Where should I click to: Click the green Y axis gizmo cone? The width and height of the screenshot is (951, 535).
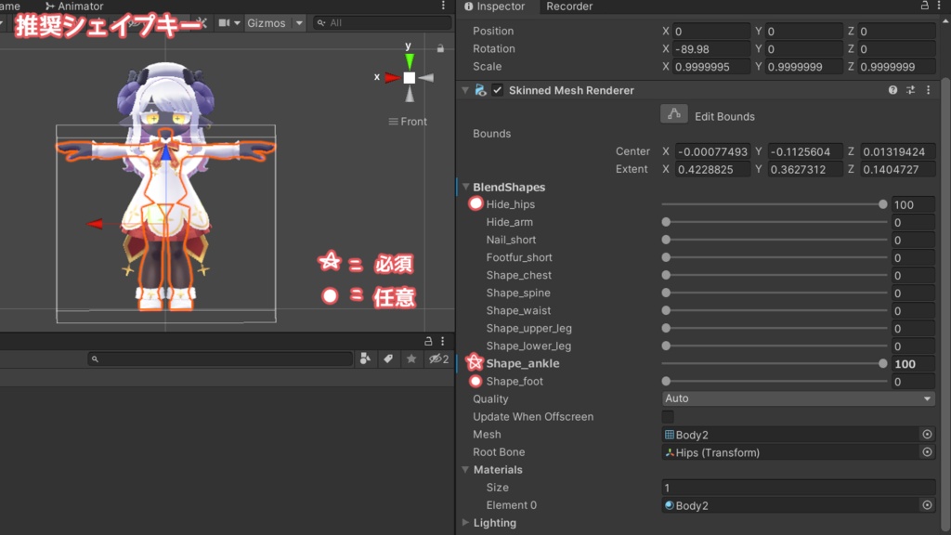410,61
